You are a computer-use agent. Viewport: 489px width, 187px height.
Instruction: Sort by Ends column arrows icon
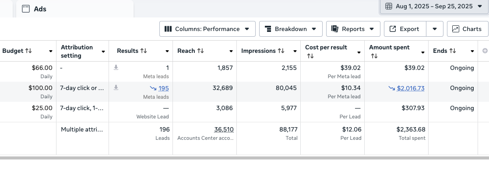(452, 51)
